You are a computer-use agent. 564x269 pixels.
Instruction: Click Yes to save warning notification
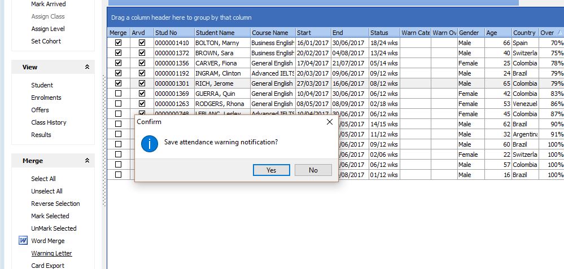tap(271, 170)
